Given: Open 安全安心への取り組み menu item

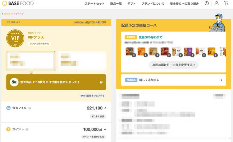Looking at the screenshot, I should click(x=184, y=4).
